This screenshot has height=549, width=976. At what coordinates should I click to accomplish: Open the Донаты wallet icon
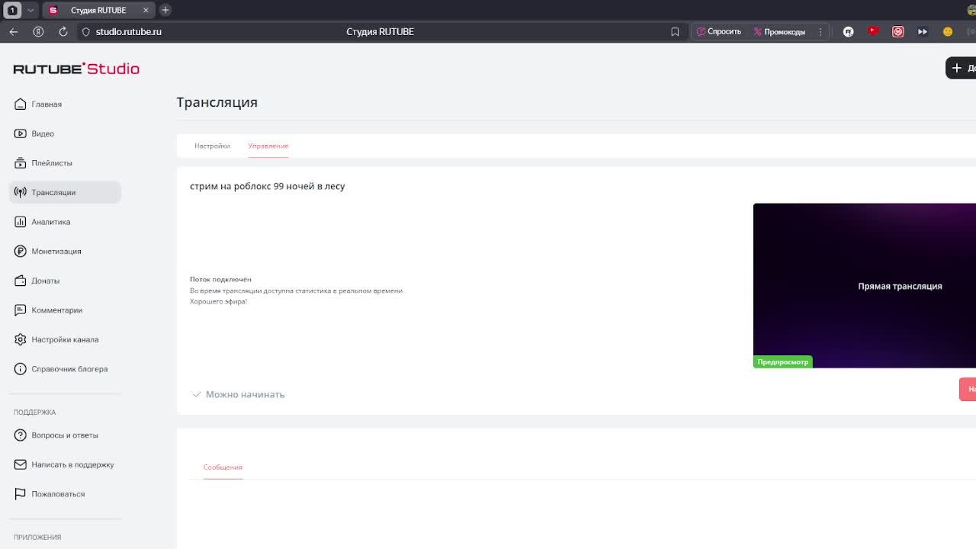[20, 281]
